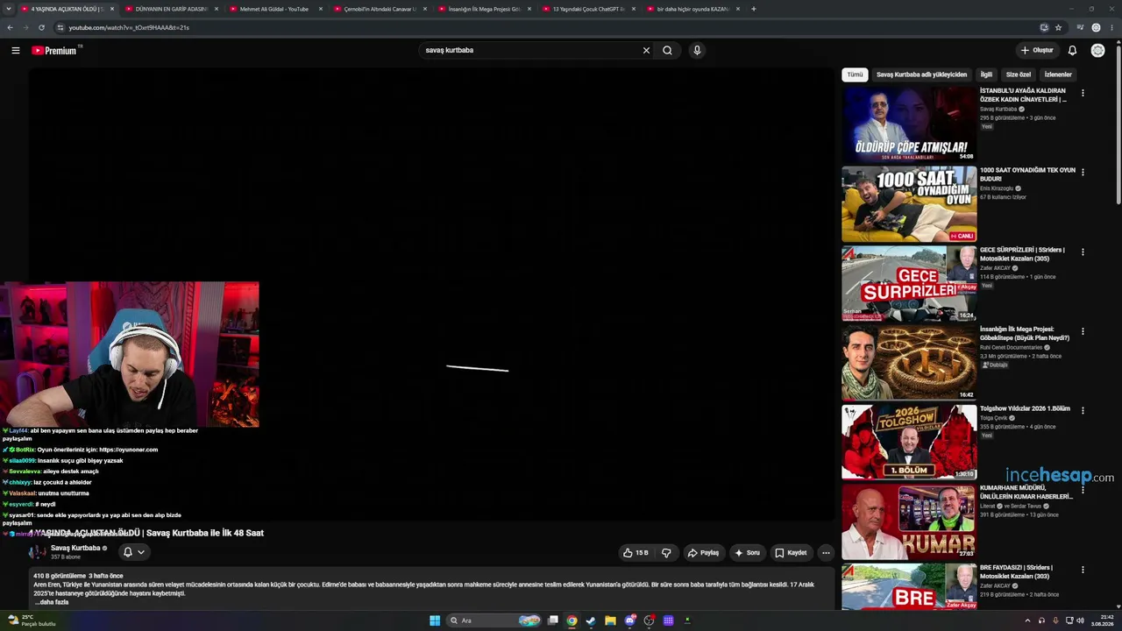Viewport: 1122px width, 631px height.
Task: Expand description with ...daha fazla
Action: point(51,602)
